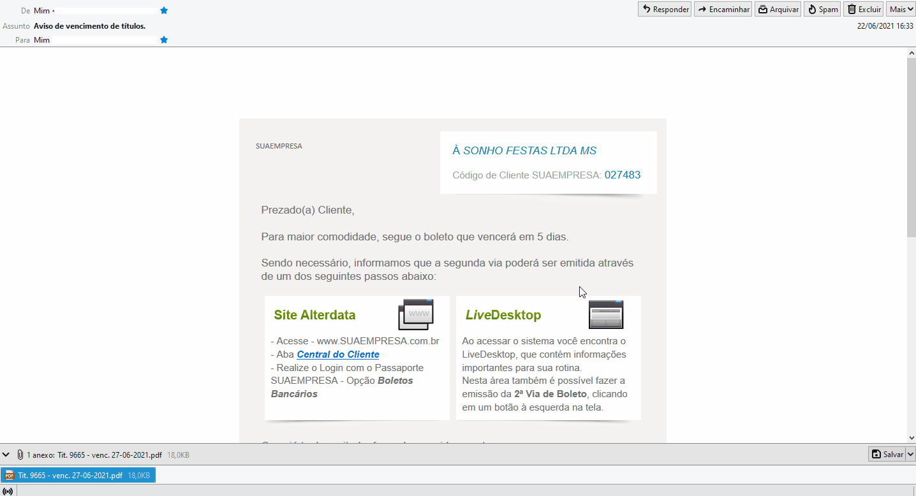Viewport: 916px width, 496px height.
Task: Click the Prezado(a) Cliente greeting
Action: (307, 210)
